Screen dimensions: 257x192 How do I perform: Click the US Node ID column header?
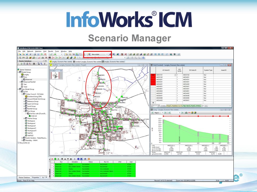[x=166, y=70]
